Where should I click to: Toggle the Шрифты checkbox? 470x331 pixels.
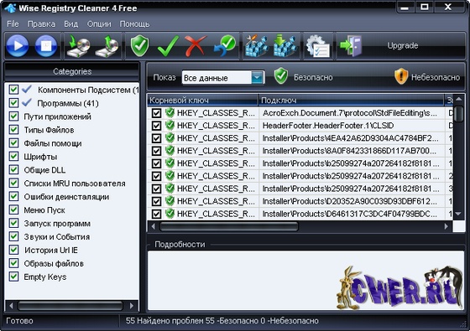tap(13, 156)
